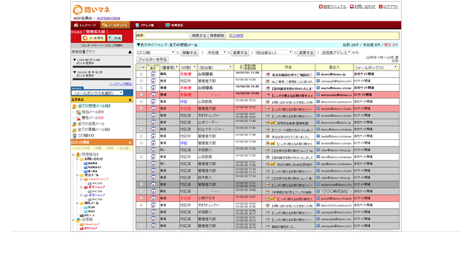This screenshot has width=472, height=264.
Task: Open the バックアップを取る link
Action: [x=120, y=84]
